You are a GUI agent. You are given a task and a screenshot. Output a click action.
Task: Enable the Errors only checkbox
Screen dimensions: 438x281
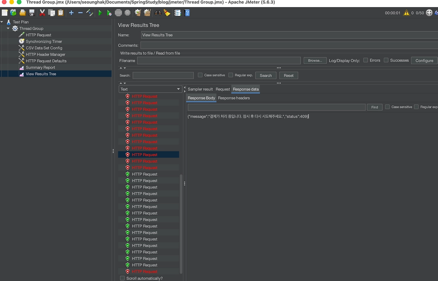[366, 60]
